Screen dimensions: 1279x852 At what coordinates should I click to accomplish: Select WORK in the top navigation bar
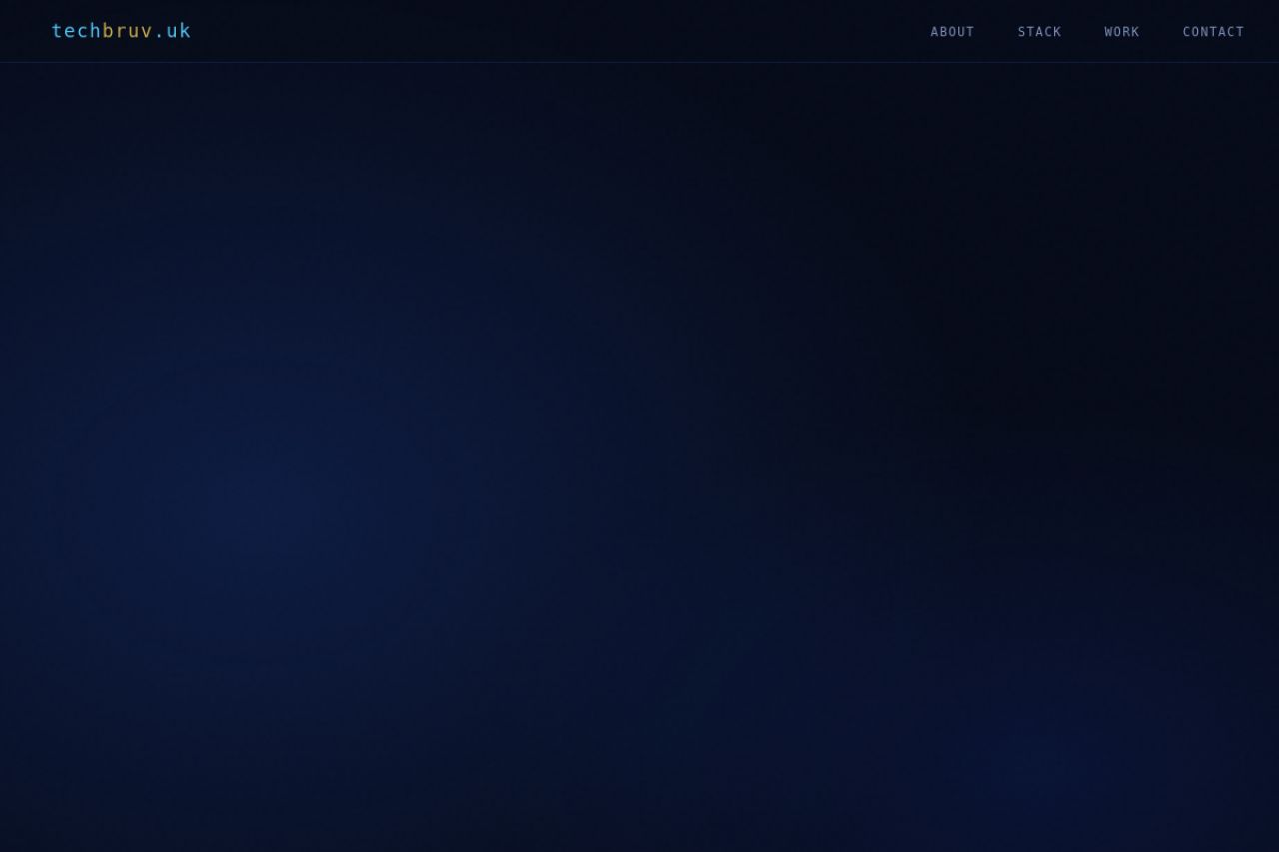pyautogui.click(x=1121, y=31)
